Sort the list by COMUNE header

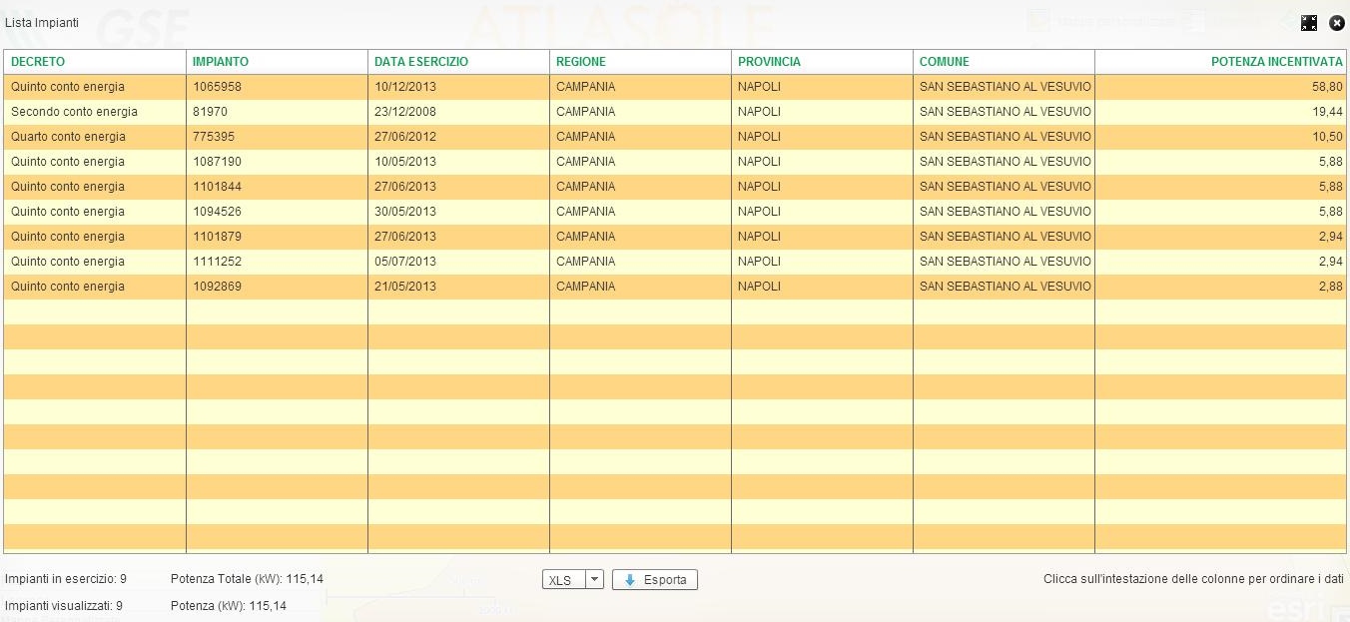point(944,62)
